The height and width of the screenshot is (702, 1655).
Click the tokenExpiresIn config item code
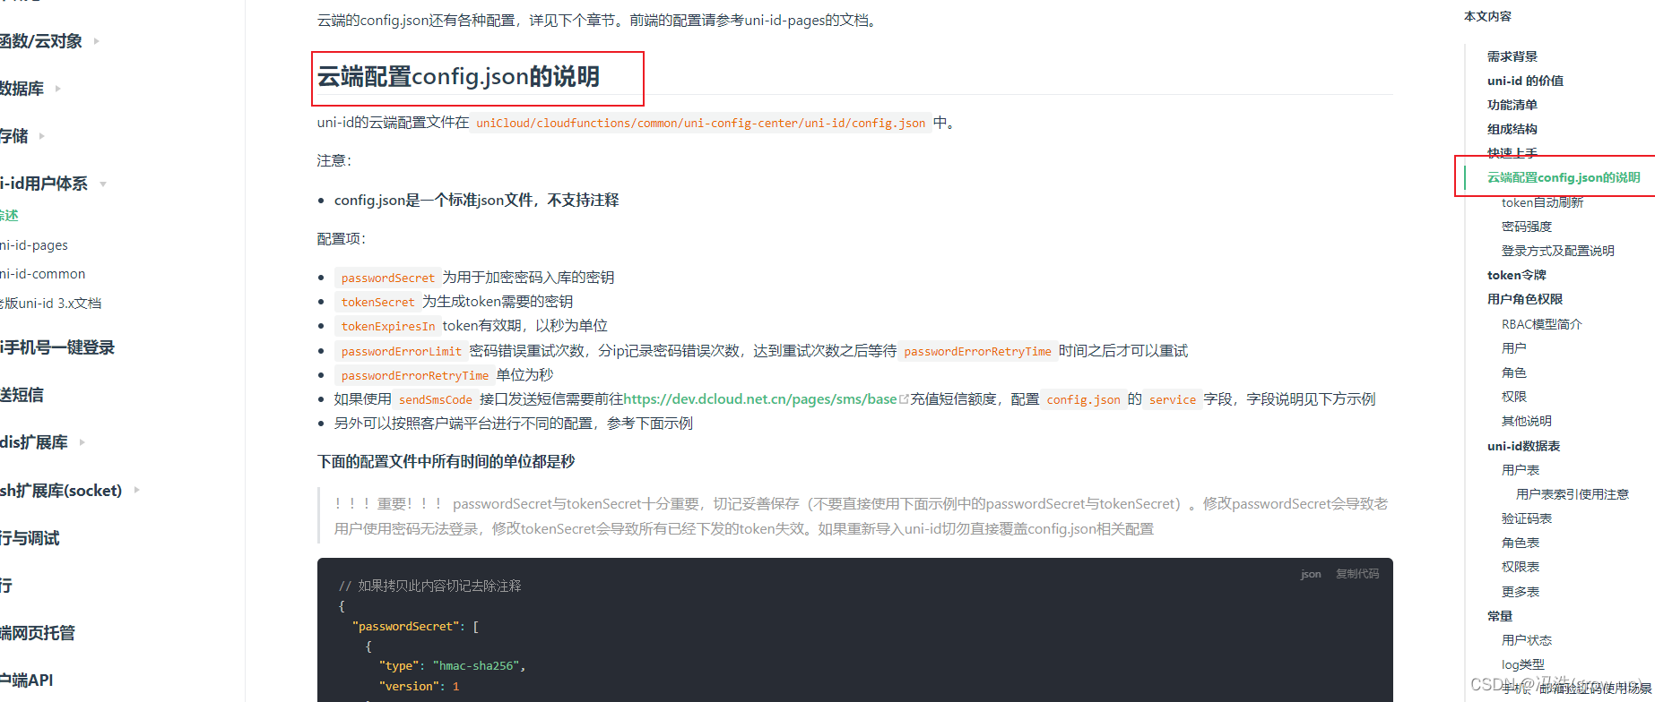(x=387, y=326)
